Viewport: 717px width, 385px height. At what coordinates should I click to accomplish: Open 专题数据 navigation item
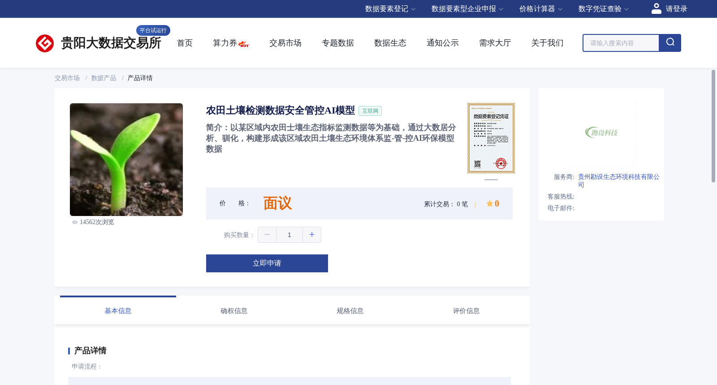click(x=338, y=43)
